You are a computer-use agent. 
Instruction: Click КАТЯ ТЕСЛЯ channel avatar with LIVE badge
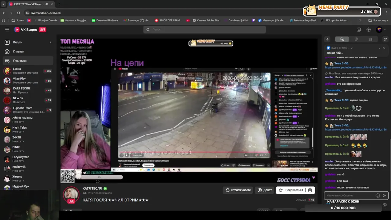point(71,195)
